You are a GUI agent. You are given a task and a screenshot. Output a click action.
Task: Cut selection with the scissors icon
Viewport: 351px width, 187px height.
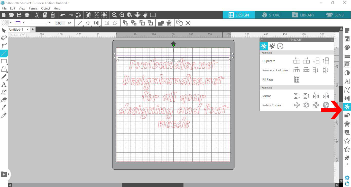tap(37, 15)
